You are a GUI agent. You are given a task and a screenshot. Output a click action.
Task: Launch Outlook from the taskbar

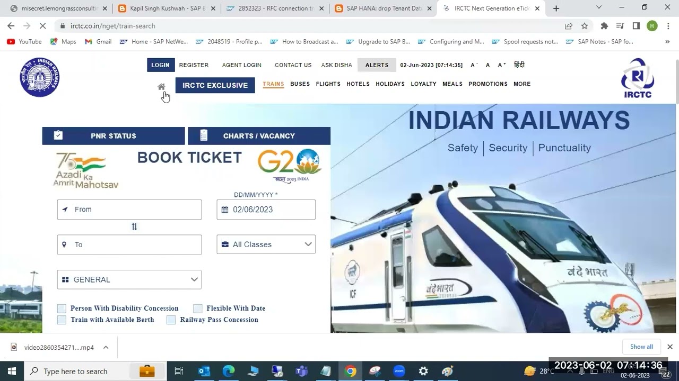204,371
